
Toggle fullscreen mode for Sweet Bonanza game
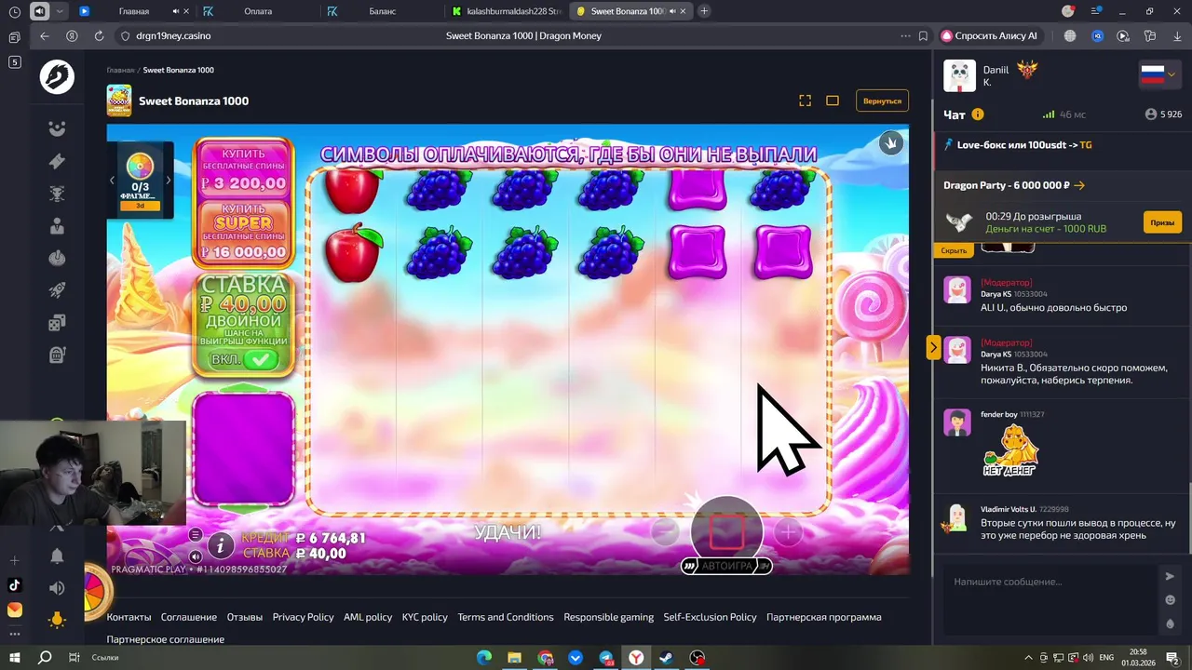[806, 100]
